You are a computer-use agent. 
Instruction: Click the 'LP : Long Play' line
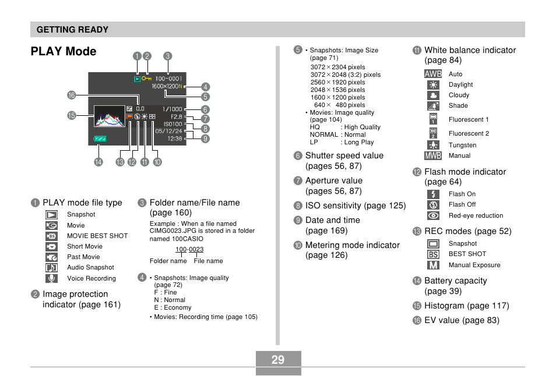342,142
